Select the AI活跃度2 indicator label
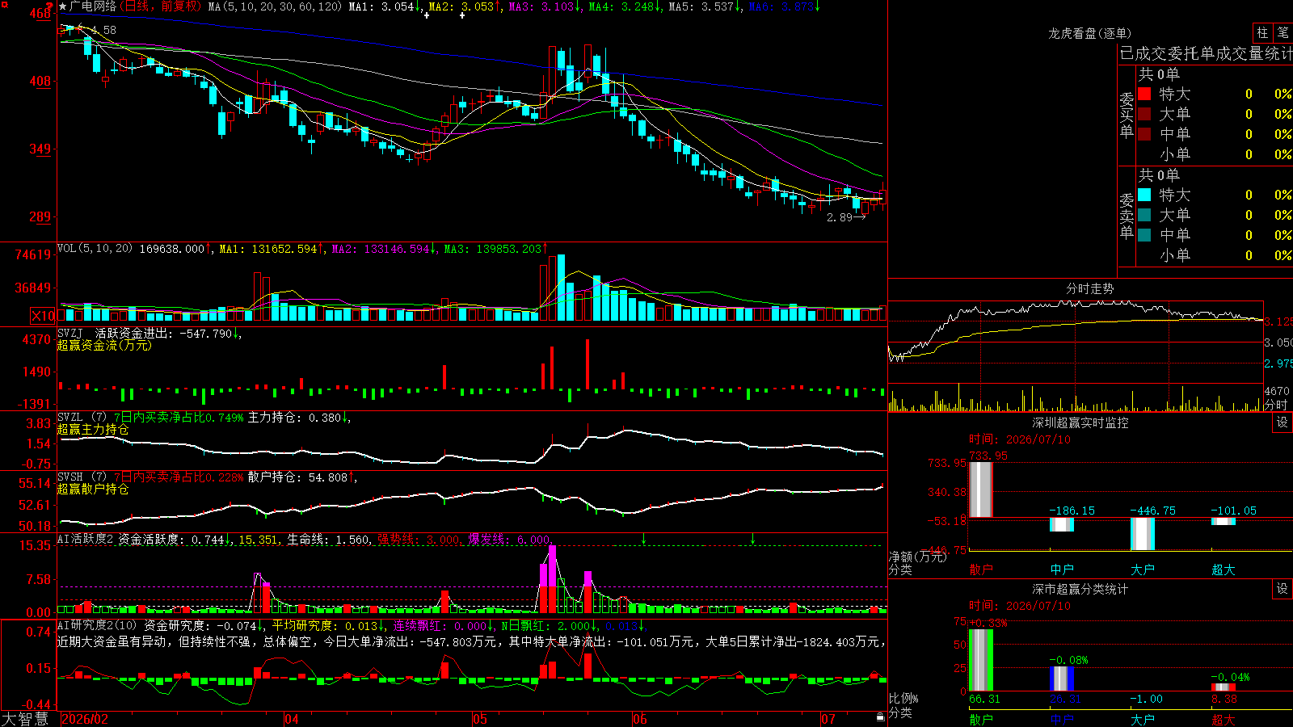The image size is (1293, 727). click(86, 540)
